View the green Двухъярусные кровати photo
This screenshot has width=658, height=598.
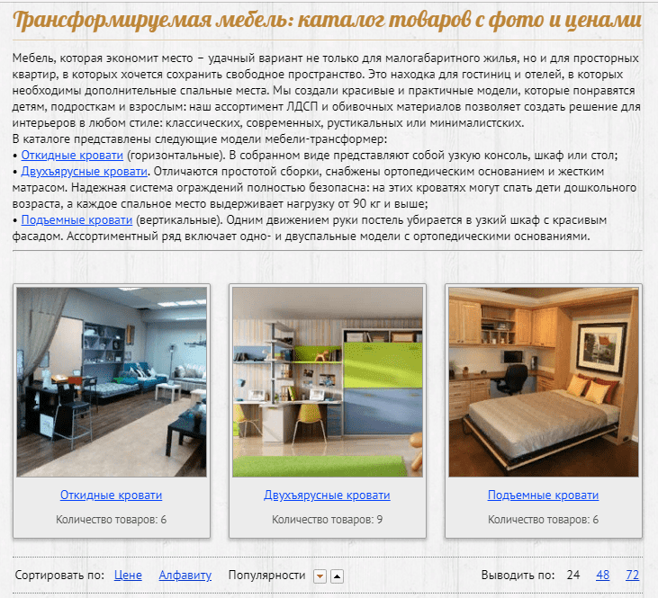coord(328,382)
